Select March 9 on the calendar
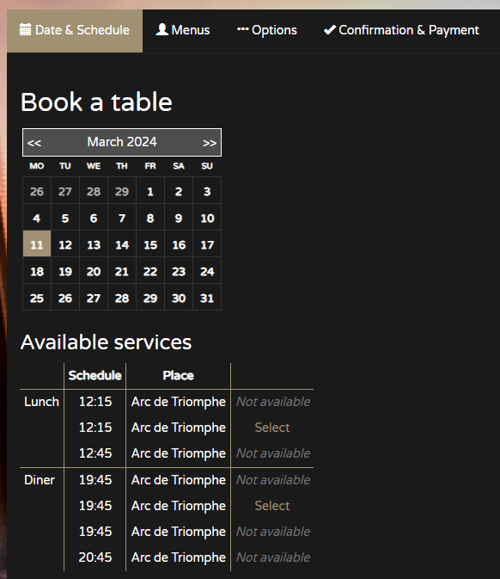The height and width of the screenshot is (579, 500). tap(179, 217)
